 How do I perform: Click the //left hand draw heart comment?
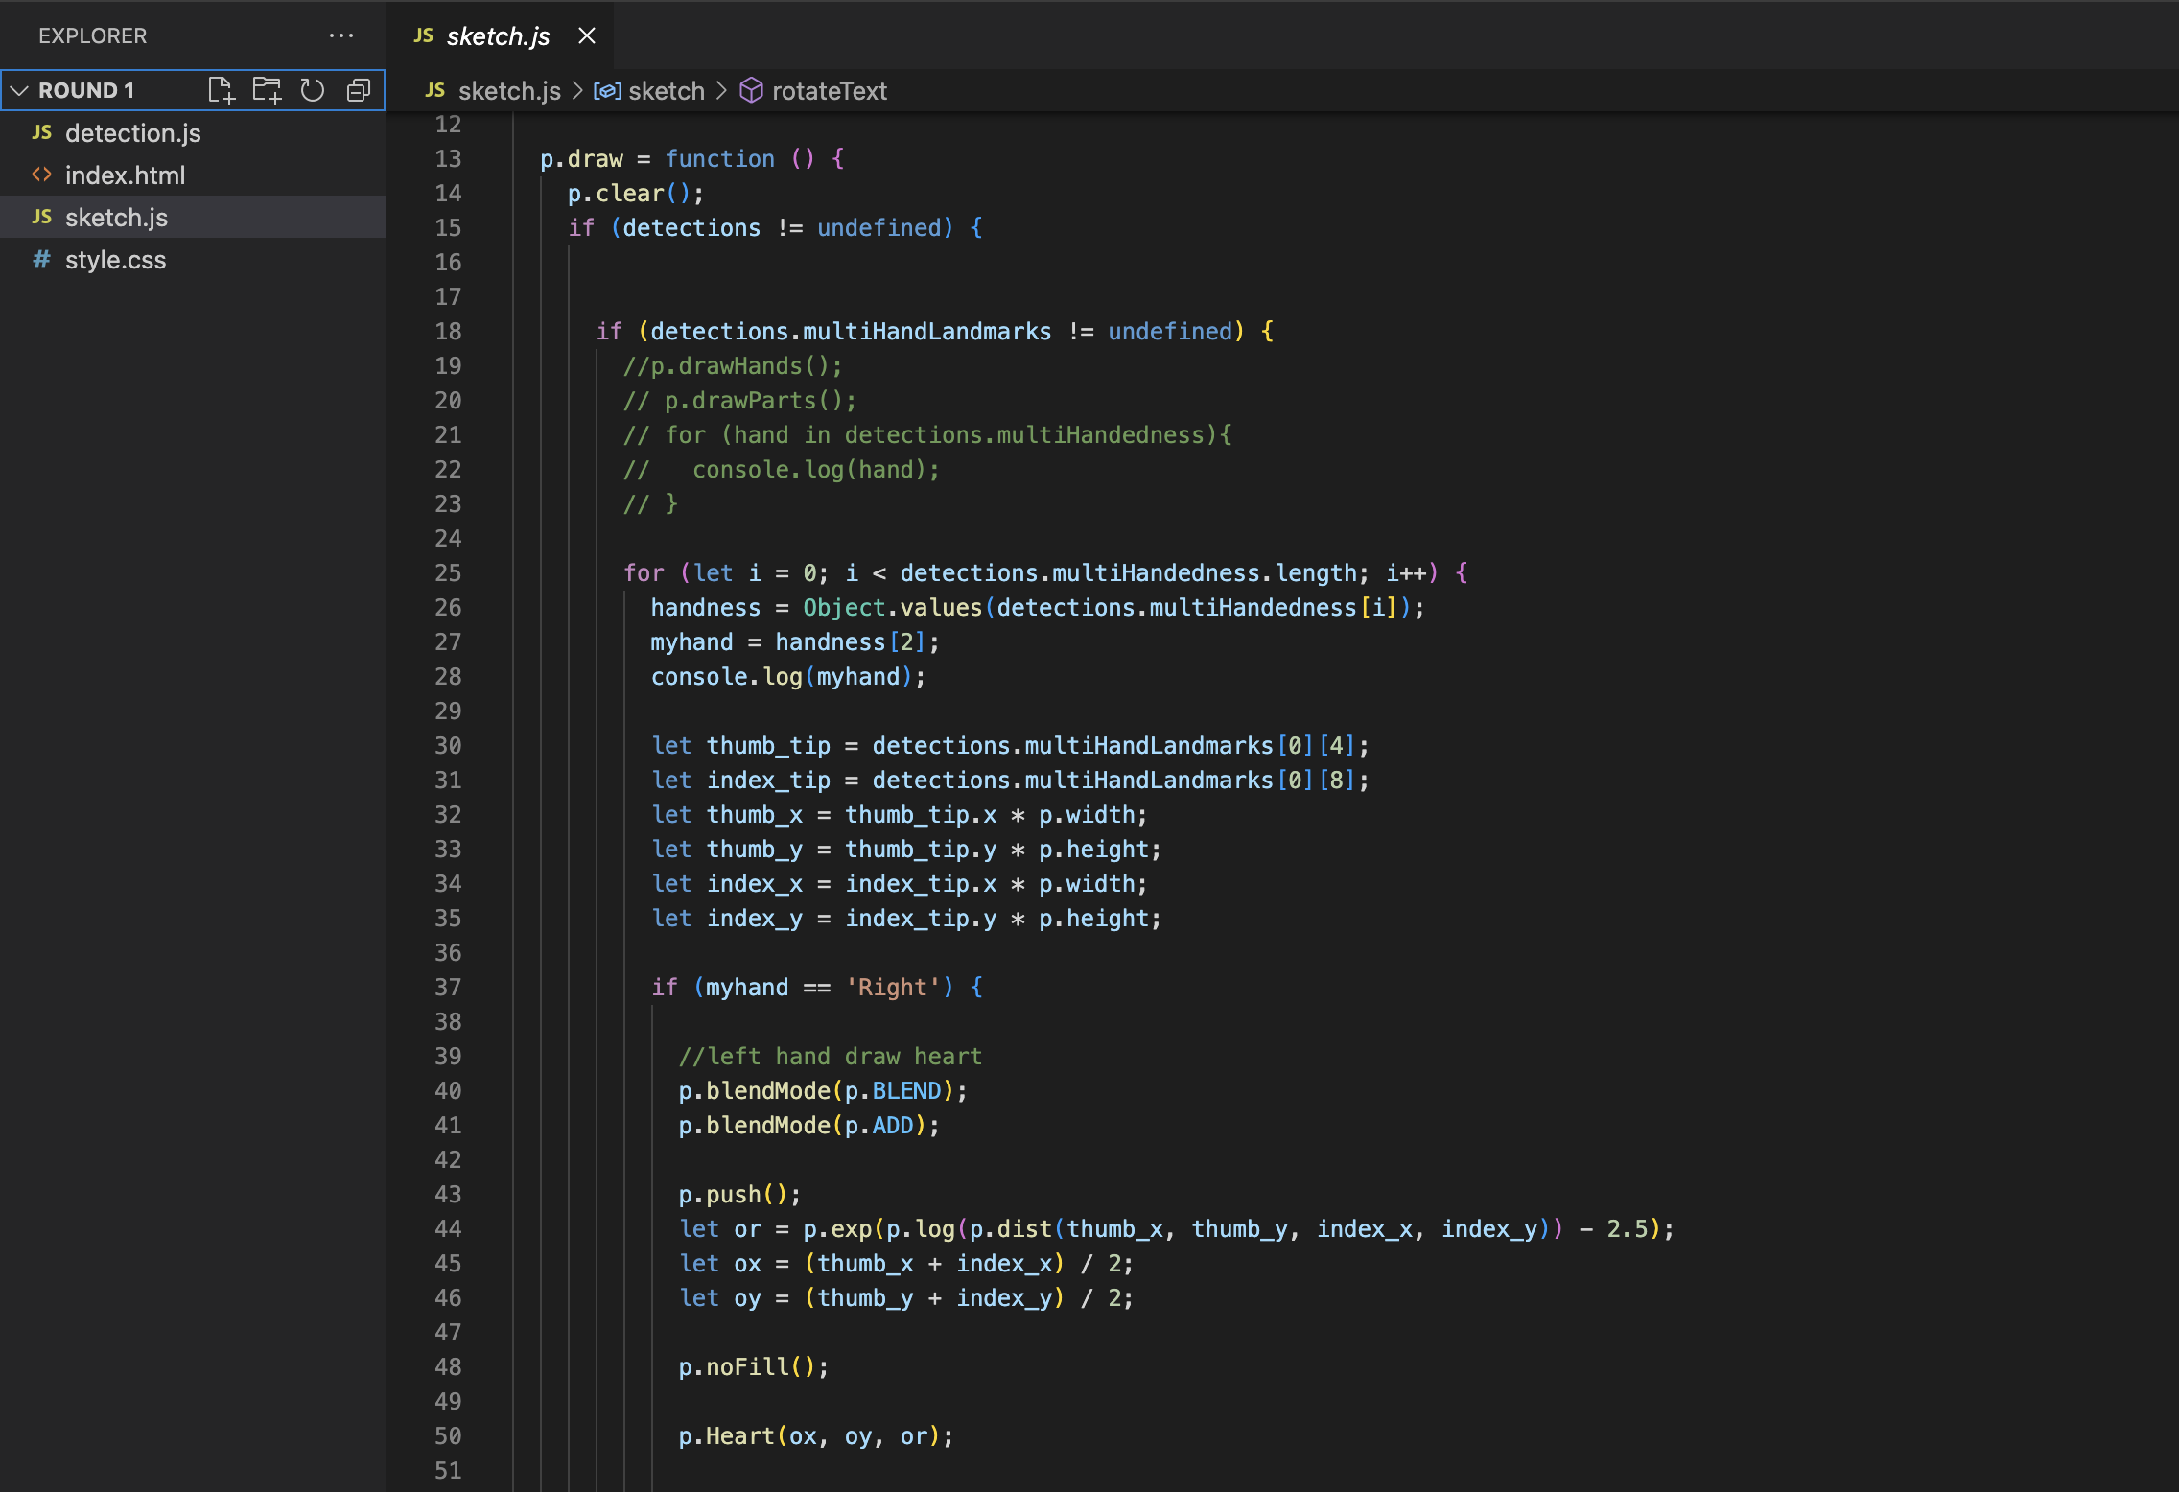click(831, 1057)
